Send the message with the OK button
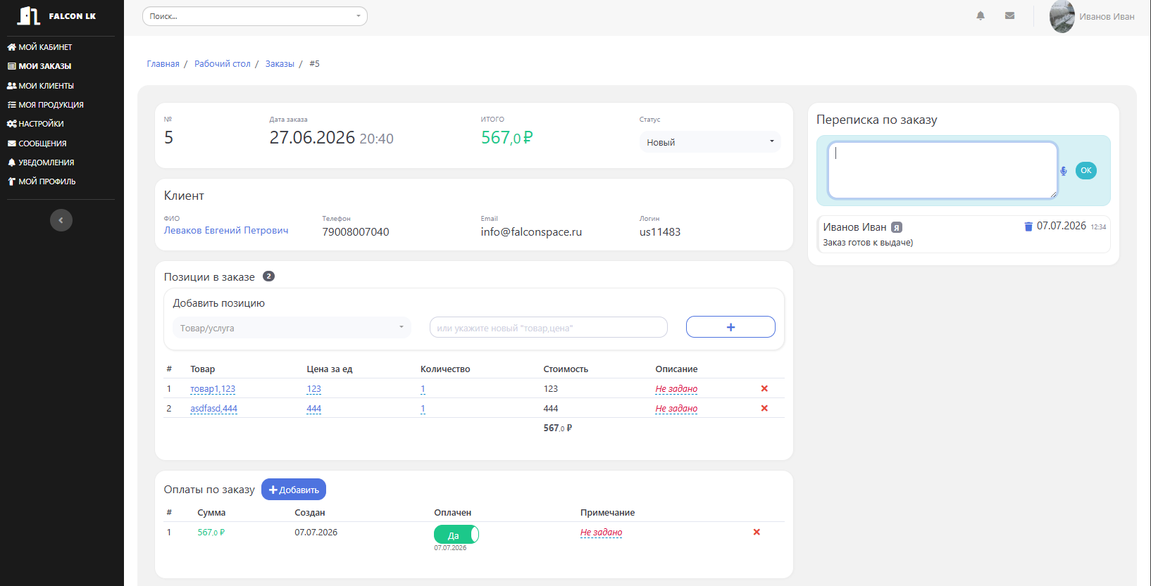Viewport: 1151px width, 586px height. pos(1086,170)
